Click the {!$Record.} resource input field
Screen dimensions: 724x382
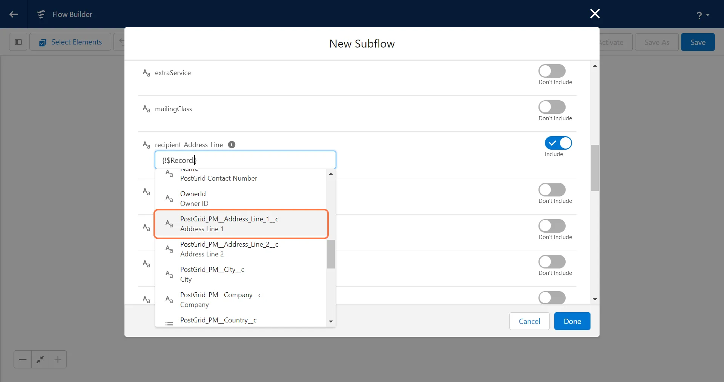(245, 160)
